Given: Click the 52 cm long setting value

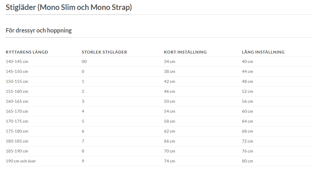Looking at the screenshot, I should point(247,91).
